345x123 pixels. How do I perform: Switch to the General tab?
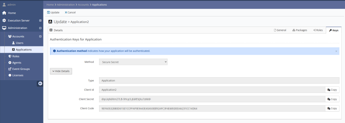(x=280, y=30)
